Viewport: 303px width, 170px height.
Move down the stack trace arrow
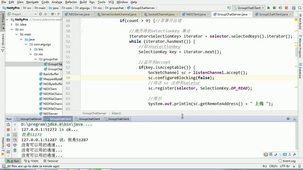tap(15, 130)
